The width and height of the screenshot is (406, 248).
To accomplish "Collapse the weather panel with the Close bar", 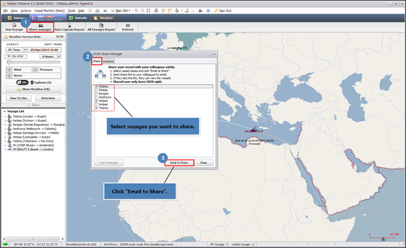I will tap(33, 105).
